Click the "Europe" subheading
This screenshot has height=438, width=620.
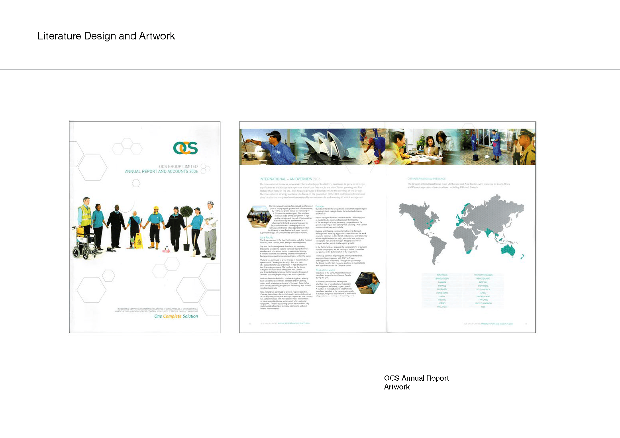(x=320, y=206)
